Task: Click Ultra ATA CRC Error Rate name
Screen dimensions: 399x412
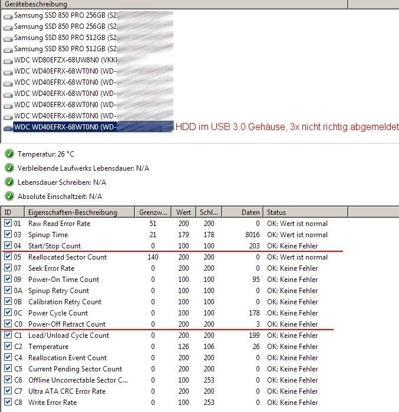Action: [x=67, y=391]
